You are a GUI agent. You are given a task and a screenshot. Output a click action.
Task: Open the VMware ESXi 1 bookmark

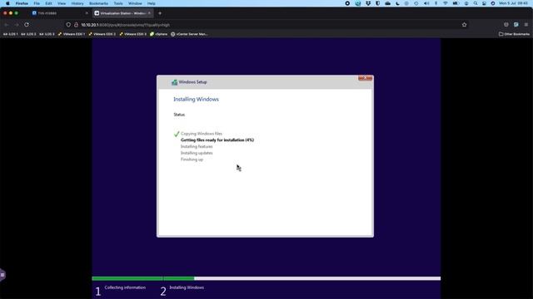pos(72,34)
